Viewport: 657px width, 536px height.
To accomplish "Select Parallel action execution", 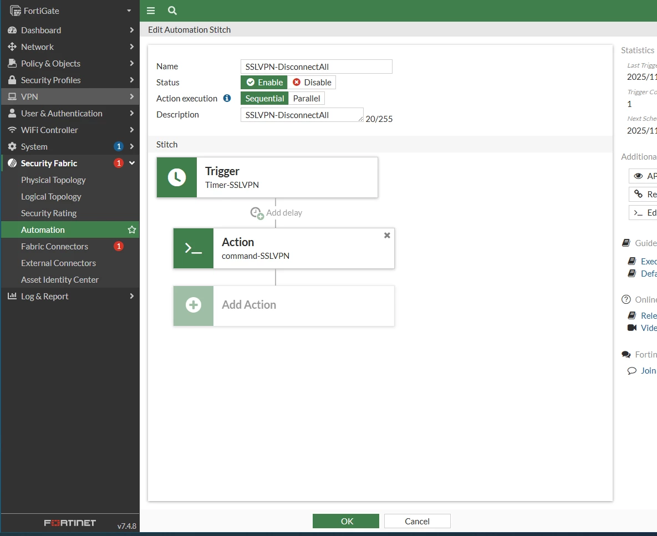I will 306,99.
